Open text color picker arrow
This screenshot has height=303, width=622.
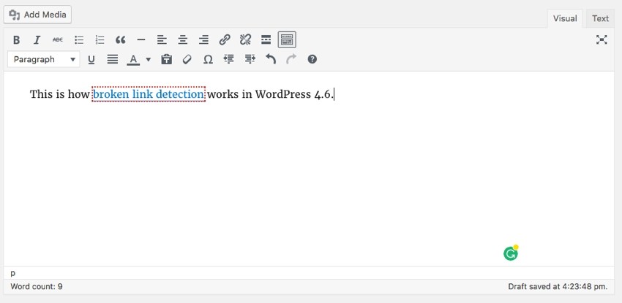click(148, 59)
